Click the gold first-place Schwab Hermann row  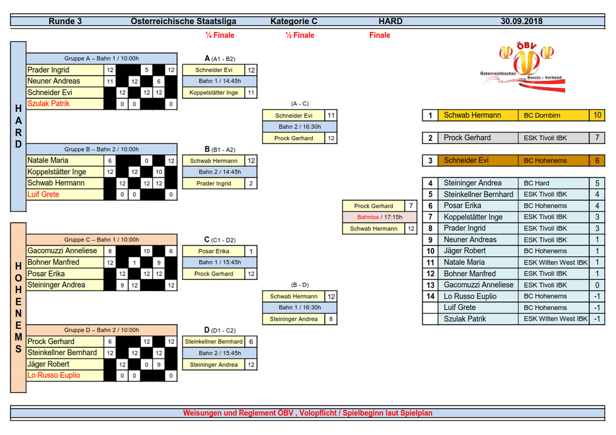[x=513, y=115]
